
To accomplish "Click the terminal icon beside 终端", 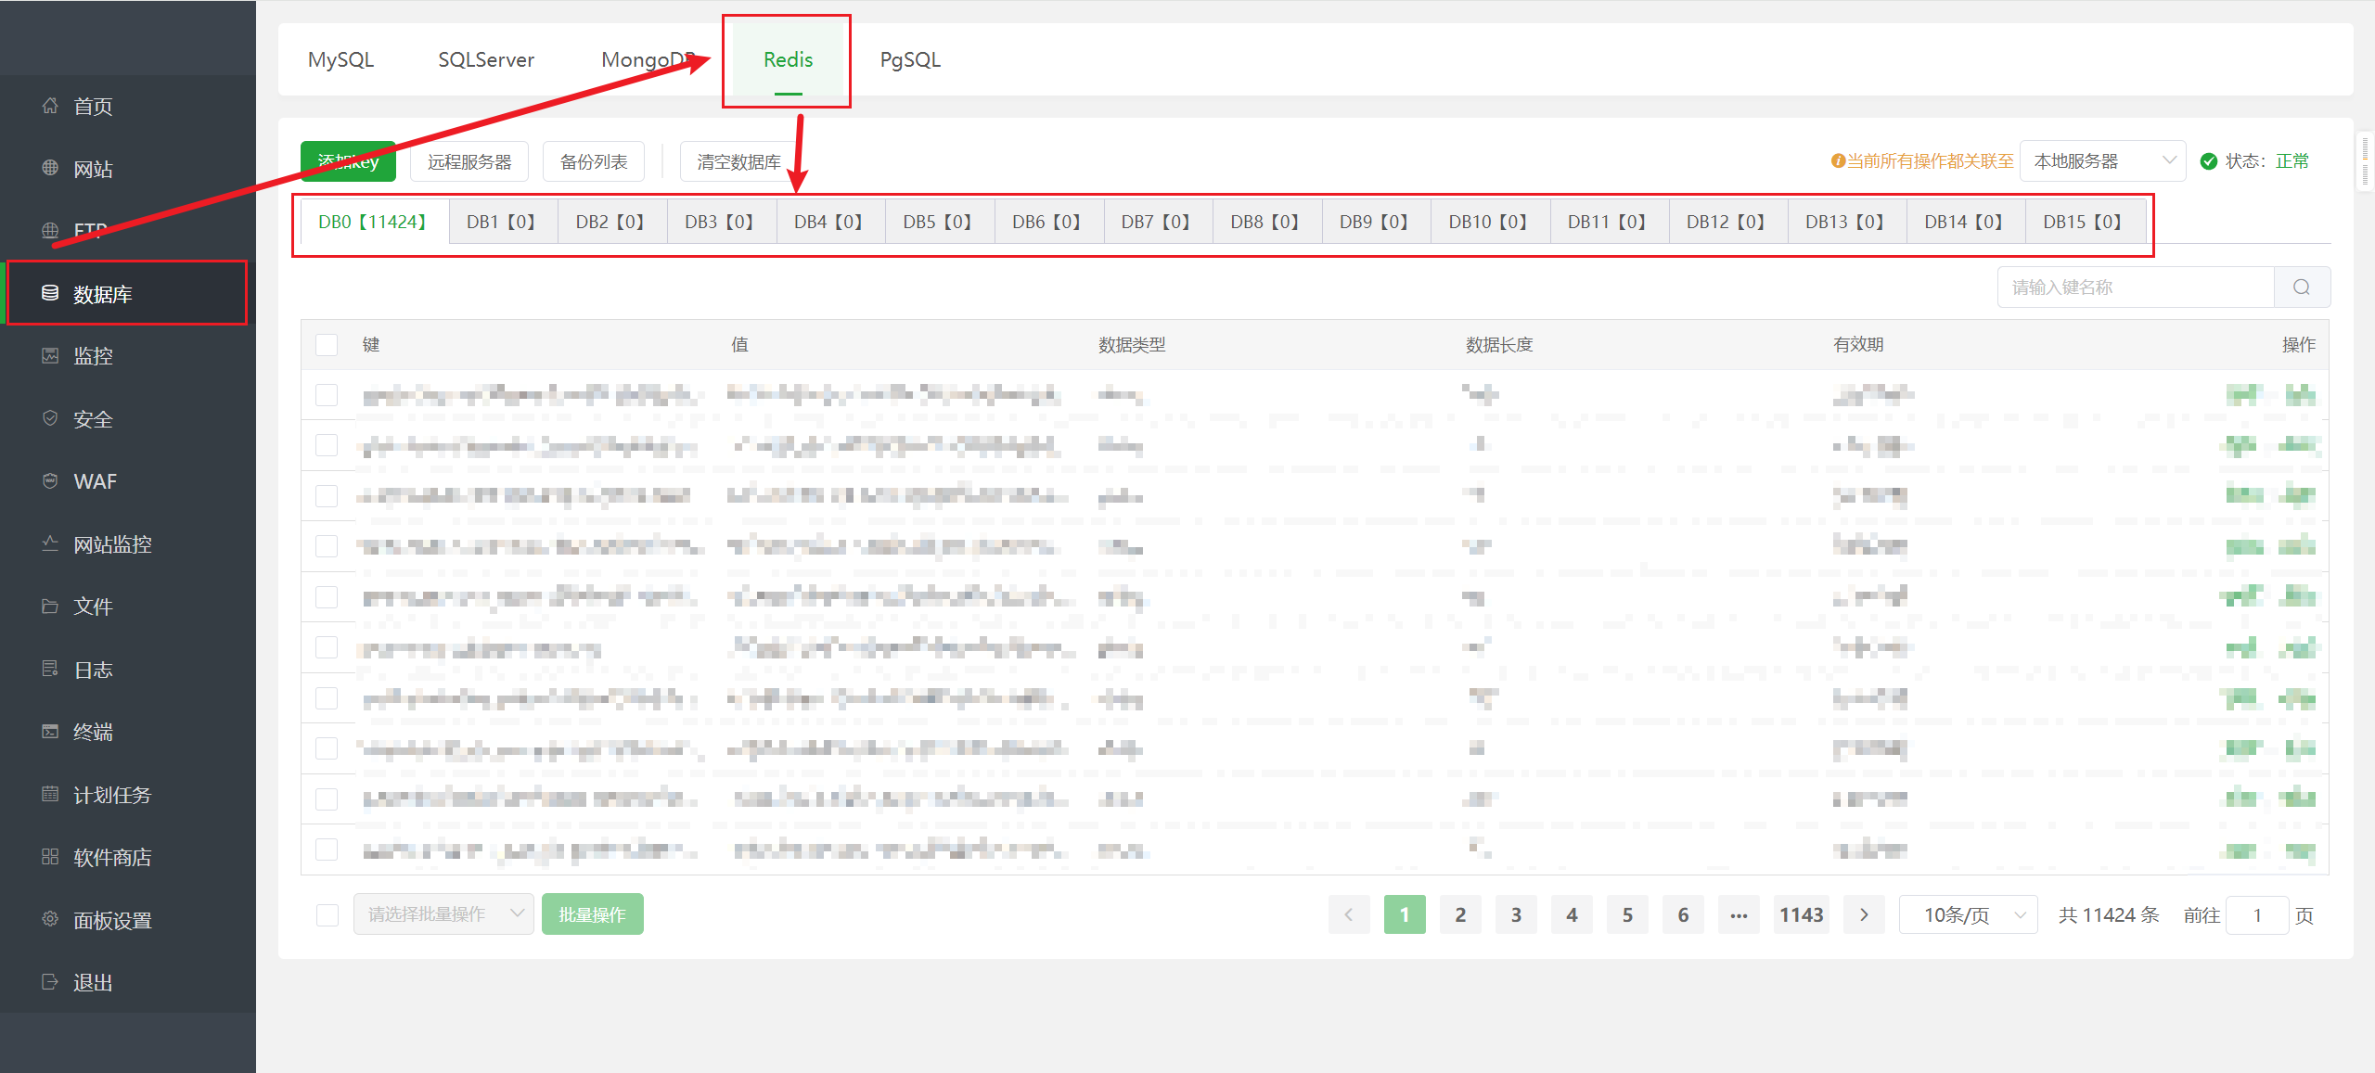I will click(50, 731).
